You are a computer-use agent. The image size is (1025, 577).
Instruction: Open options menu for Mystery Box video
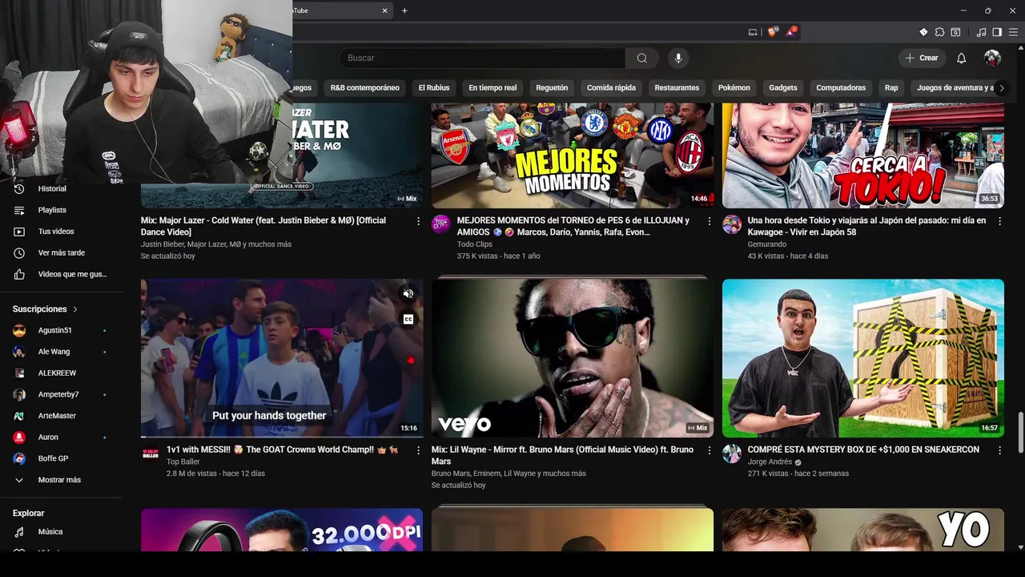pos(999,450)
